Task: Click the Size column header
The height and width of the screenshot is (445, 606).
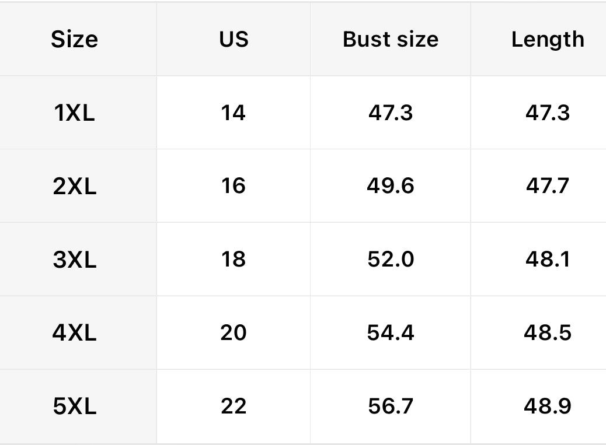Action: (74, 39)
